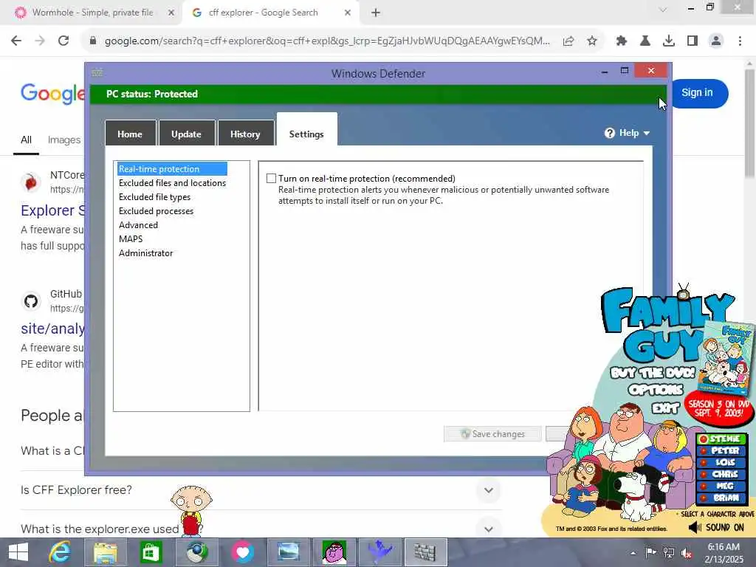Open the tab search chevron in Chrome
Image resolution: width=756 pixels, height=567 pixels.
click(664, 10)
